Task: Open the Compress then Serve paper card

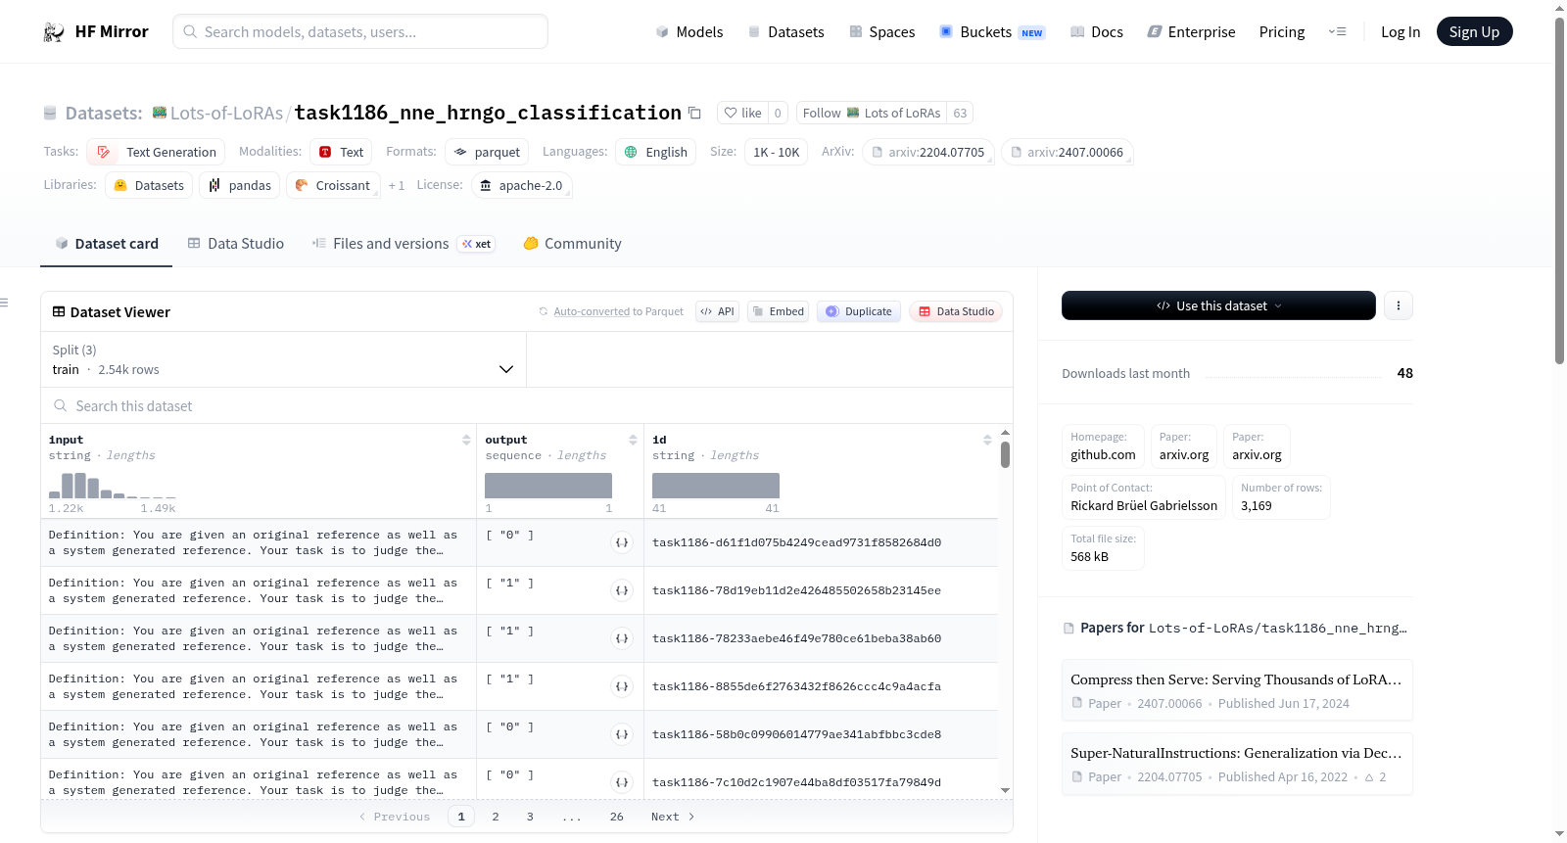Action: [x=1237, y=690]
